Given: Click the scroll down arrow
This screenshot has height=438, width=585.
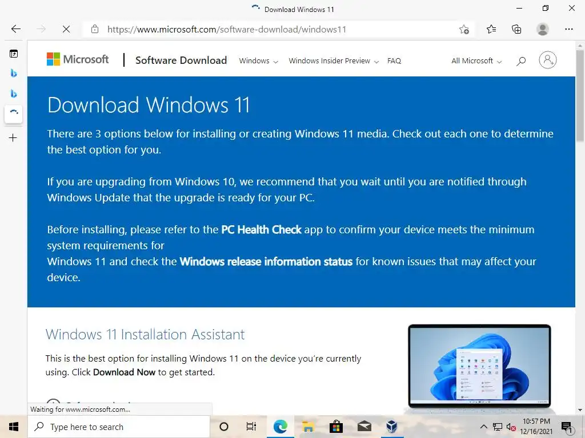Looking at the screenshot, I should [580, 409].
